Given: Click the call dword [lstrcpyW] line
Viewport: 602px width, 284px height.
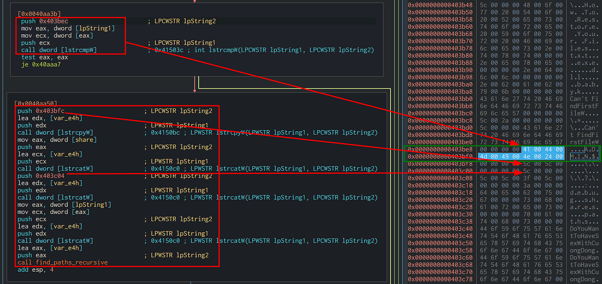Looking at the screenshot, I should click(x=55, y=133).
